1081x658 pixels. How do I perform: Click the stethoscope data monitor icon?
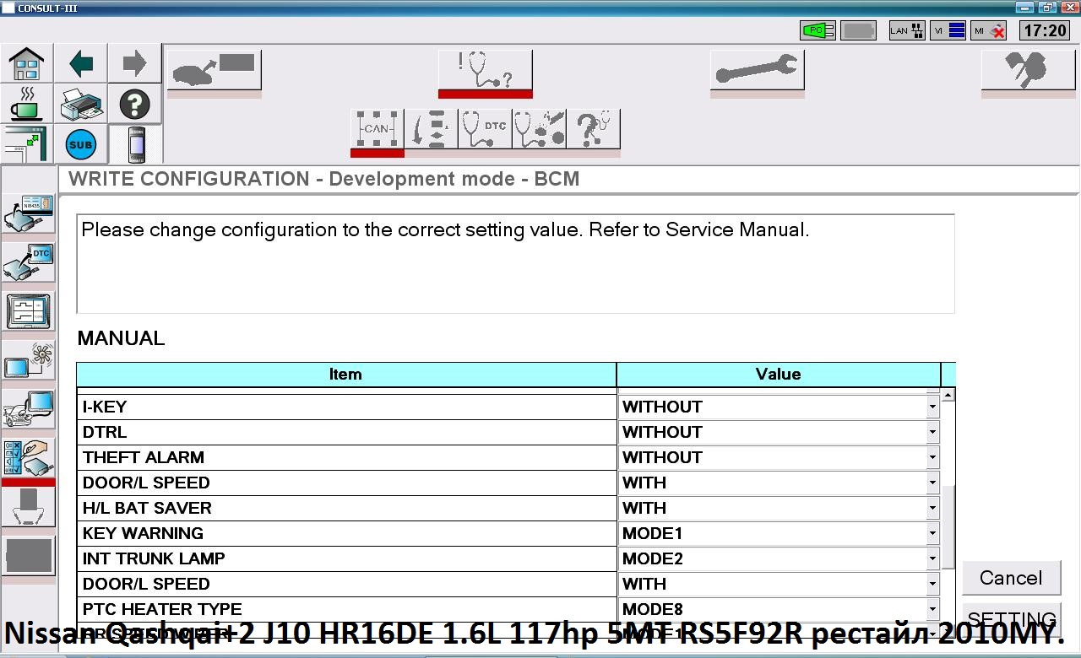[539, 129]
